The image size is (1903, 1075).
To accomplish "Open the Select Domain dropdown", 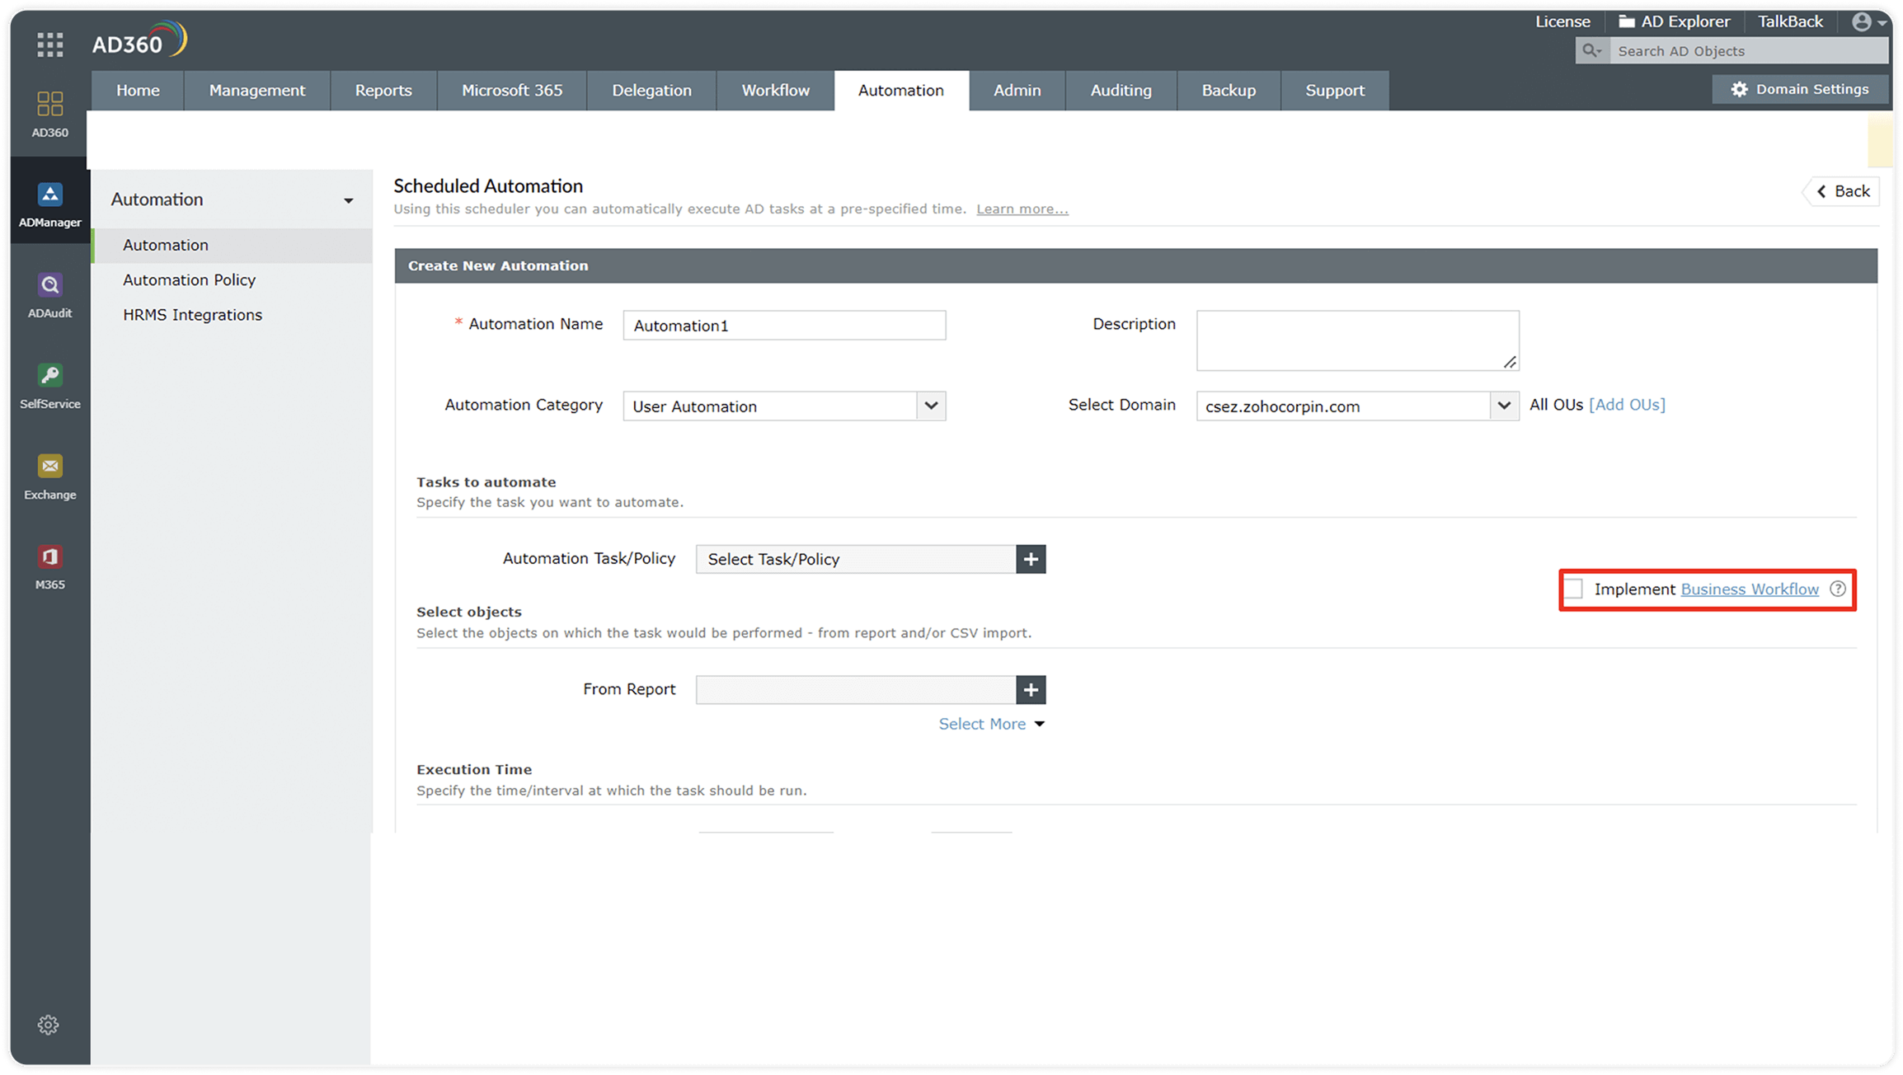I will (1504, 406).
